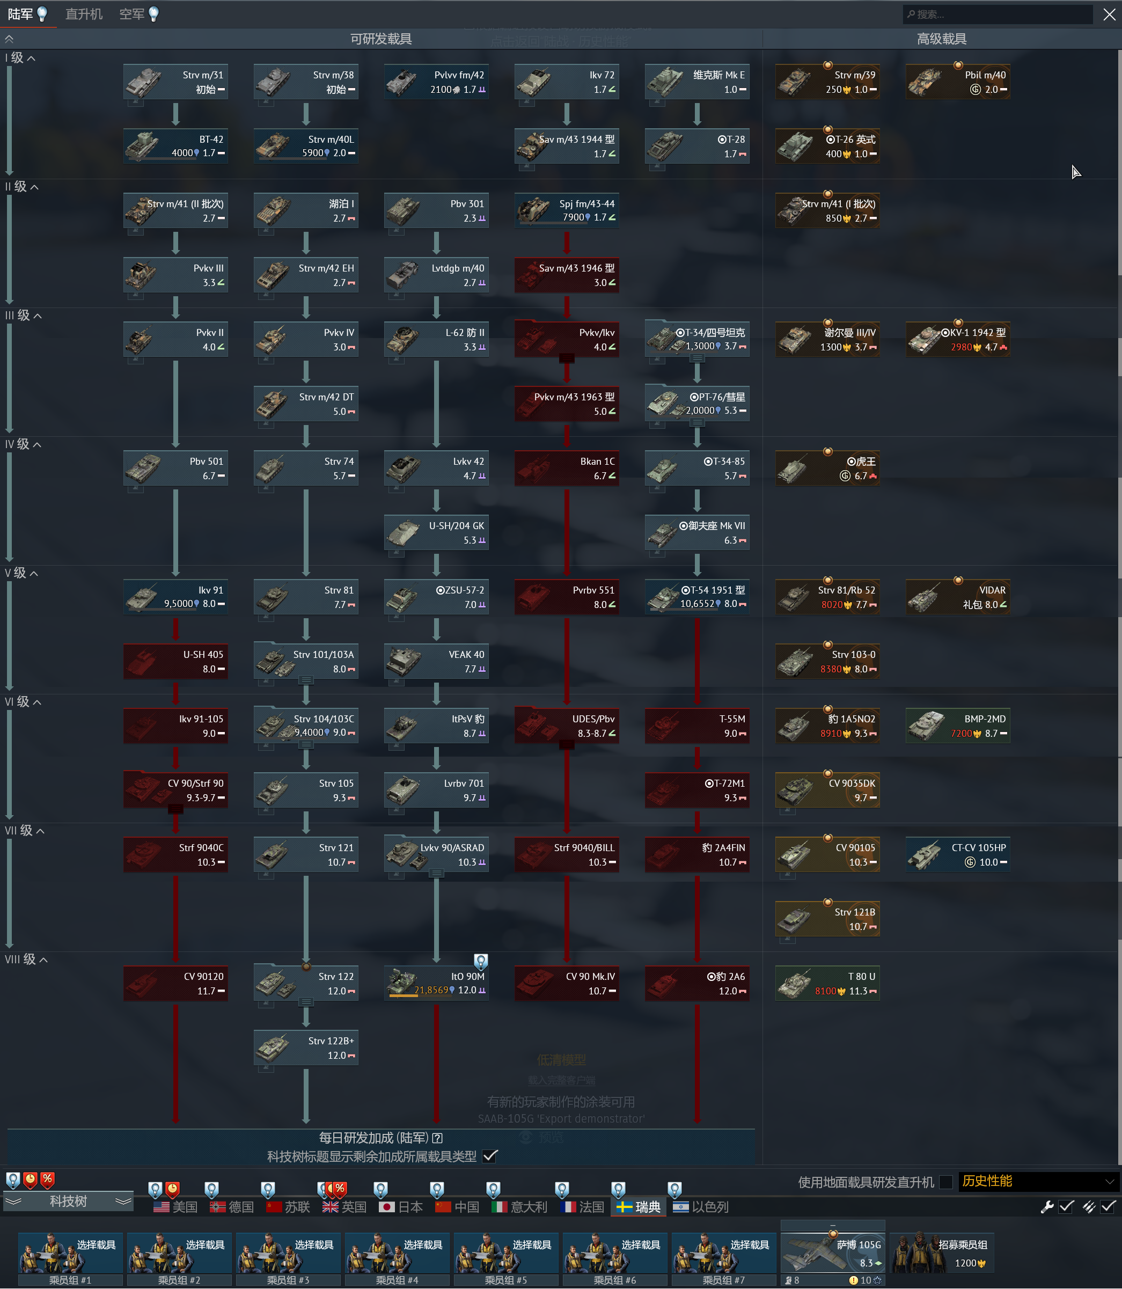
Task: Select the CT-CV 105HP premium vehicle
Action: tap(958, 855)
